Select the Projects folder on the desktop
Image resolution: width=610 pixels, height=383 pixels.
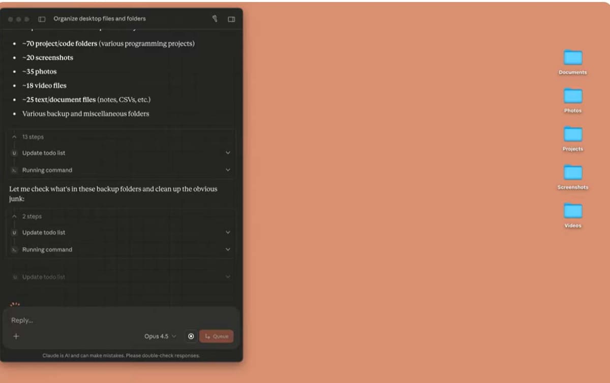(573, 139)
